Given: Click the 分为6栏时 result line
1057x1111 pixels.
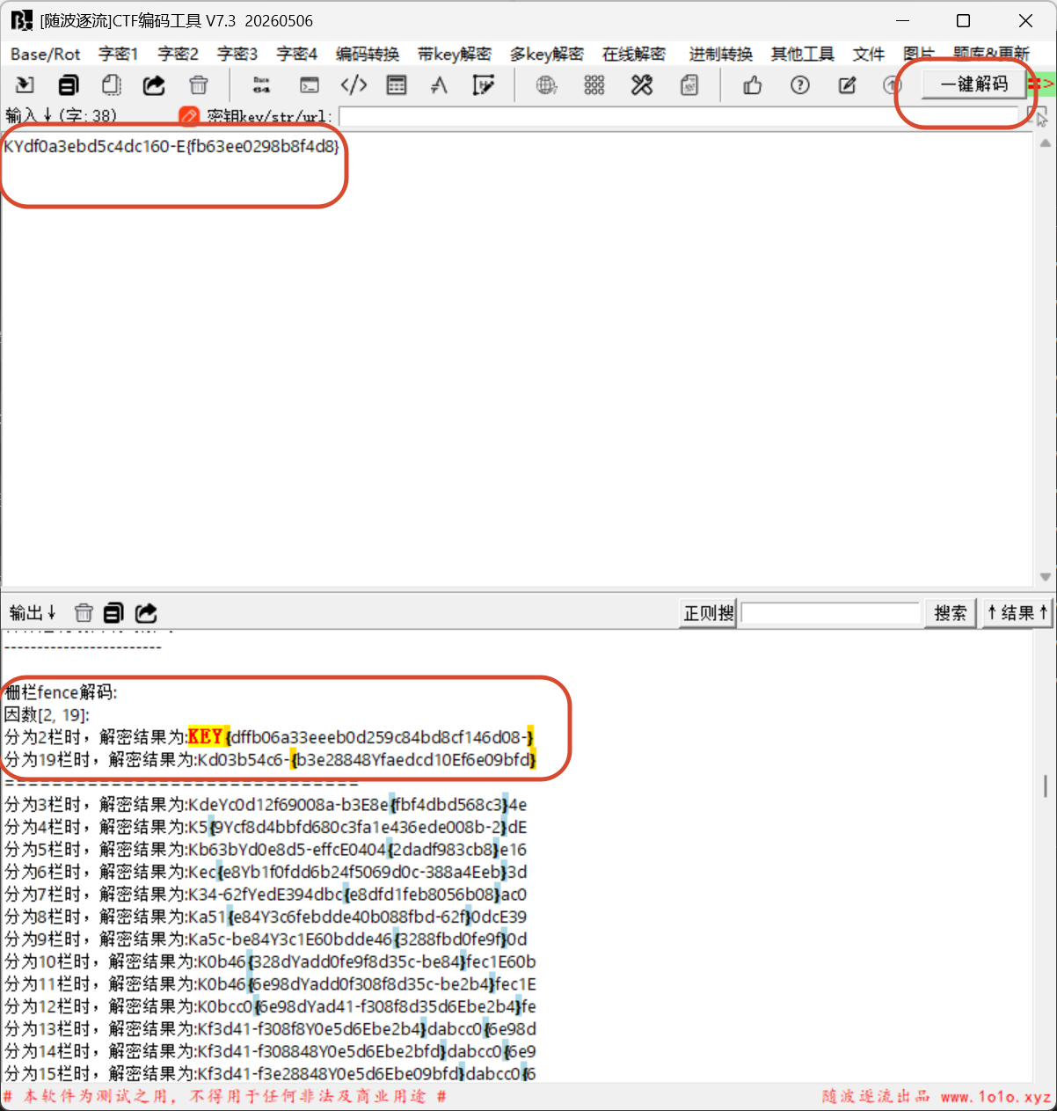Looking at the screenshot, I should point(266,872).
